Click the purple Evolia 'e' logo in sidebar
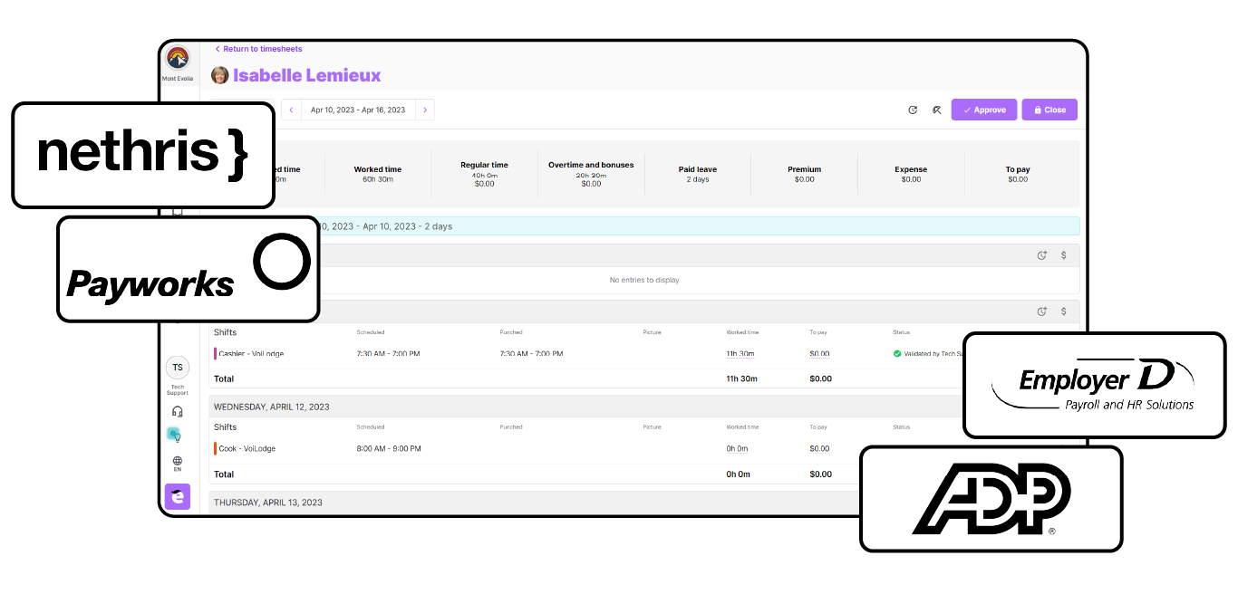 pos(178,496)
